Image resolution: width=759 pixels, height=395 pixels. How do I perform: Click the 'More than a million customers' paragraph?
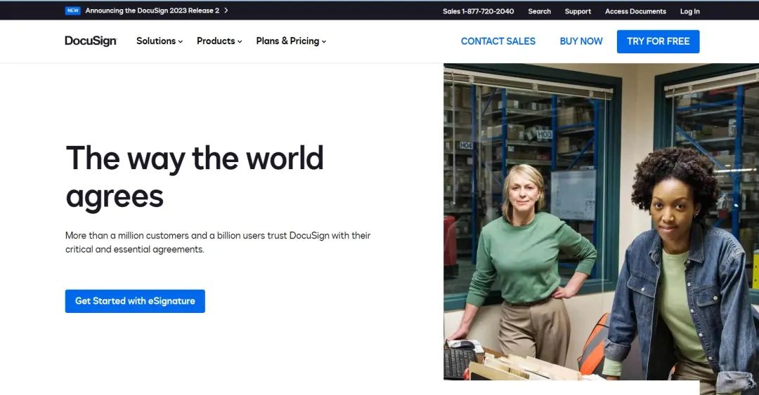click(218, 242)
